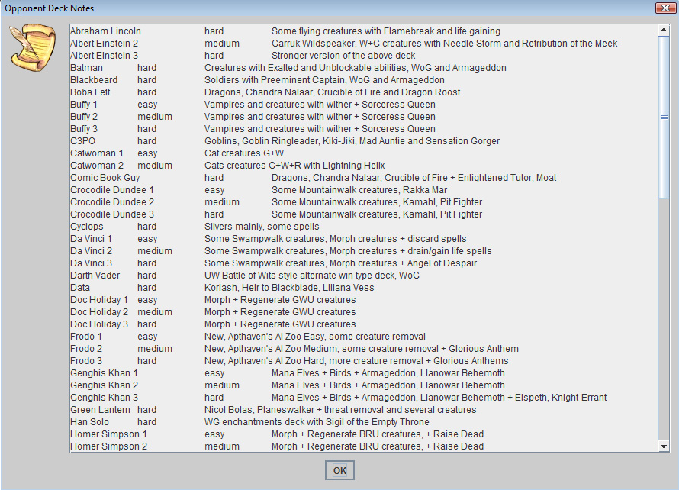Image resolution: width=679 pixels, height=490 pixels.
Task: Click the scrollbar down arrow
Action: click(663, 446)
